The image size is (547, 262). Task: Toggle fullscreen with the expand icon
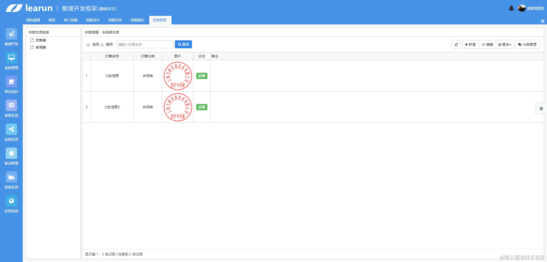coord(543,21)
